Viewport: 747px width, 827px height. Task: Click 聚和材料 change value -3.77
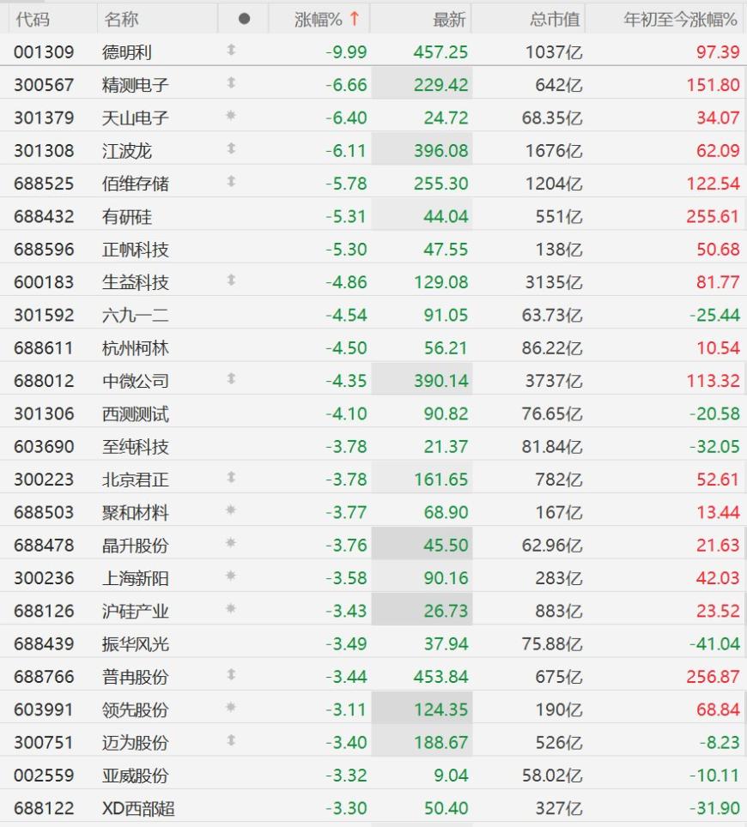coord(346,512)
